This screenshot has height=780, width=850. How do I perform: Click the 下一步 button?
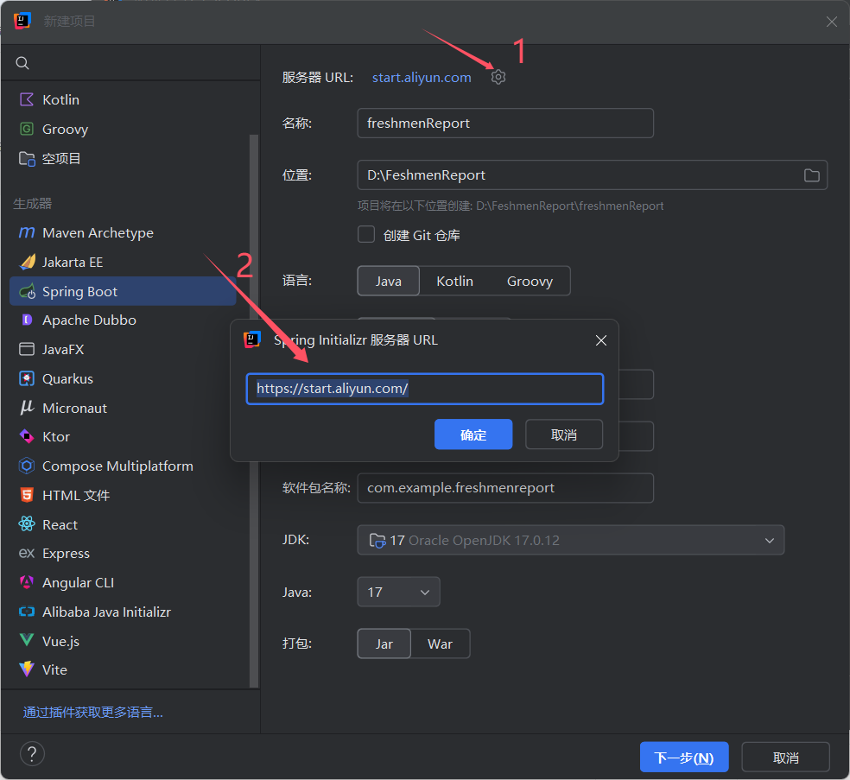pyautogui.click(x=684, y=757)
